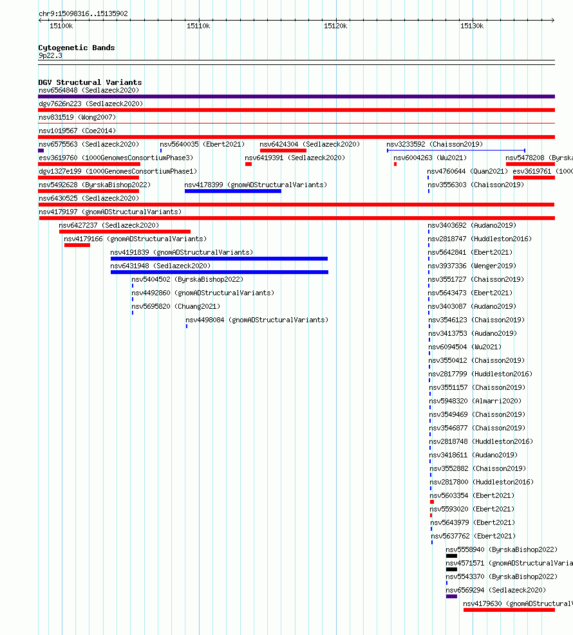Click nsv2817799 (Huddleston2016) label

pos(480,374)
